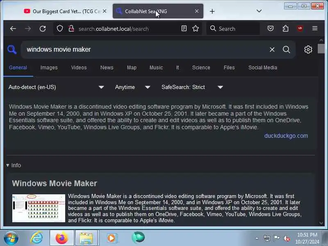Image resolution: width=328 pixels, height=246 pixels.
Task: Open the uBlock Origin extension icon
Action: pos(300,28)
